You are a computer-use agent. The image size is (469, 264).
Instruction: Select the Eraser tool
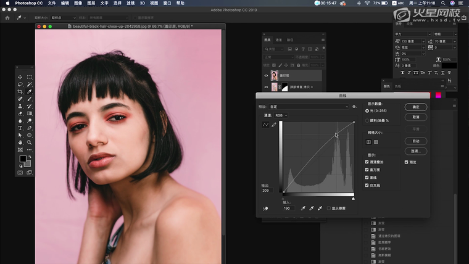coord(20,113)
